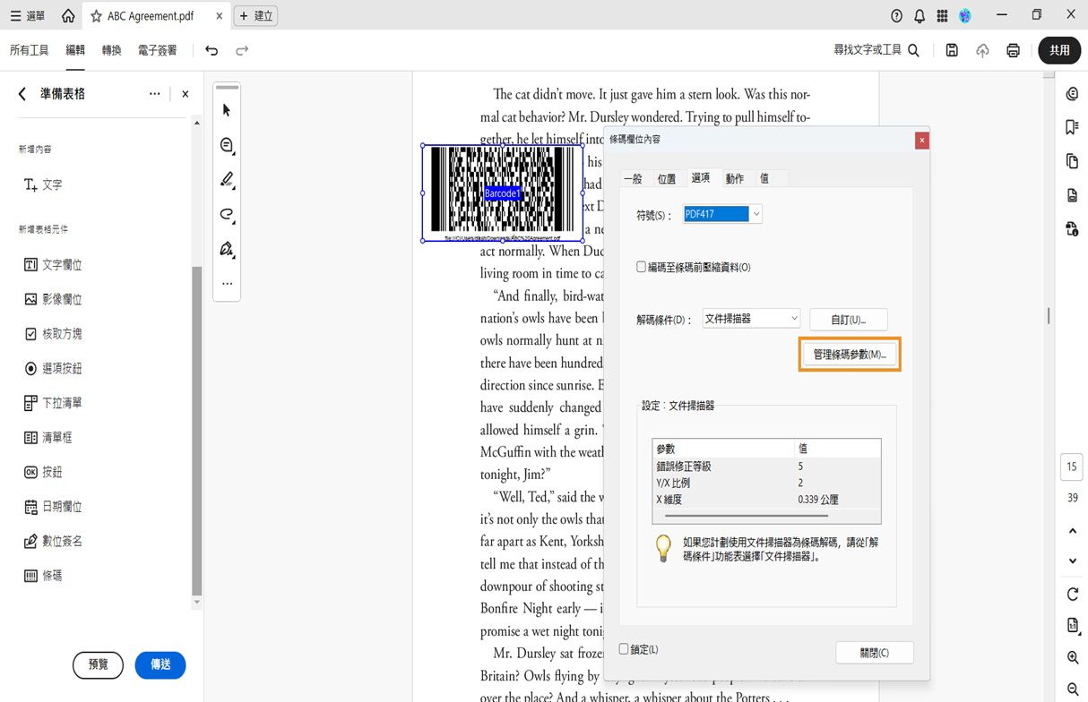Toggle the 鎖定 checkbox in the dialog
This screenshot has height=702, width=1088.
[623, 649]
